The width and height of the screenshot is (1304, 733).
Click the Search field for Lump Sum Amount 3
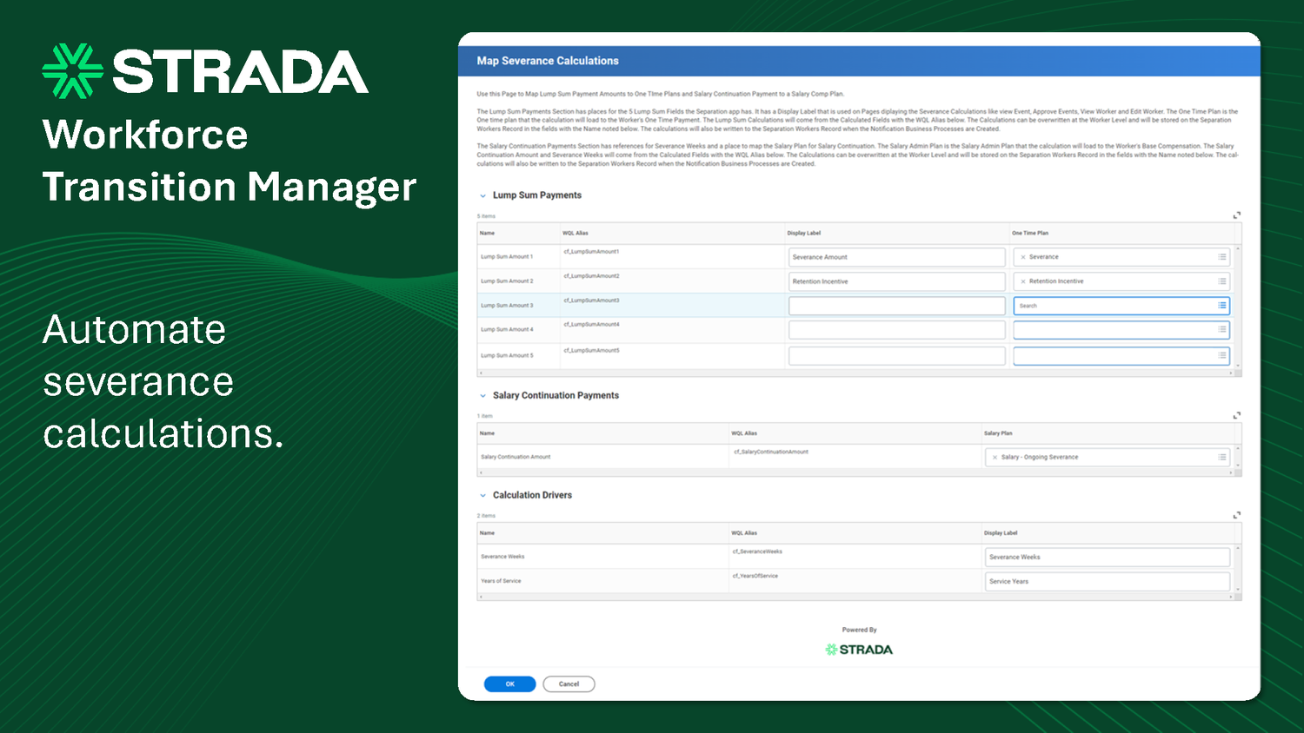click(1087, 306)
